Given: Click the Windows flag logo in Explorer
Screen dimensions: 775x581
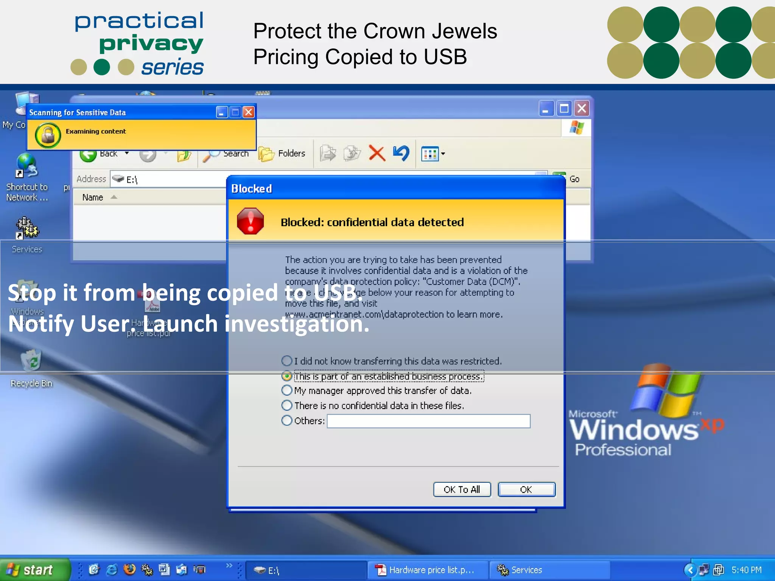Looking at the screenshot, I should [x=576, y=128].
